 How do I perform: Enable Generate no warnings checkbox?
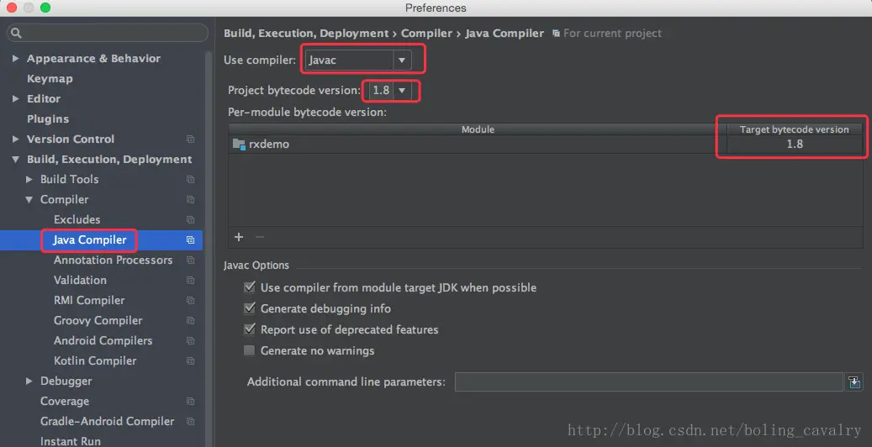[x=249, y=350]
